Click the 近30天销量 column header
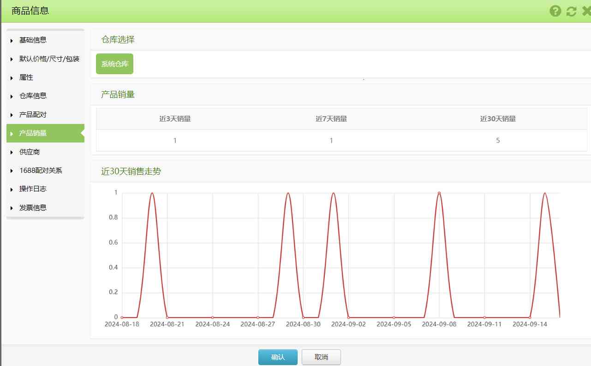 coord(497,119)
